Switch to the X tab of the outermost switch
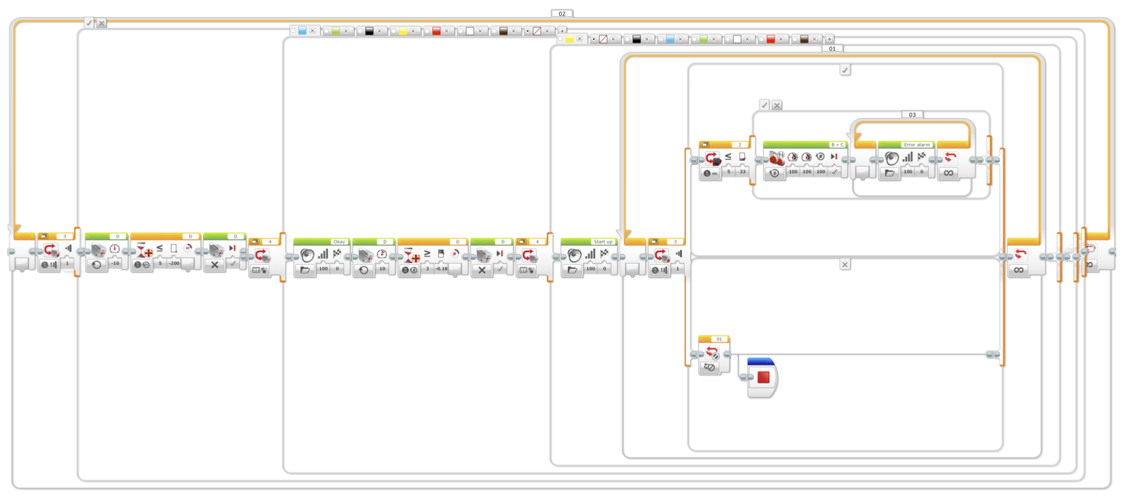Screen dimensions: 1123x498 (x=101, y=23)
